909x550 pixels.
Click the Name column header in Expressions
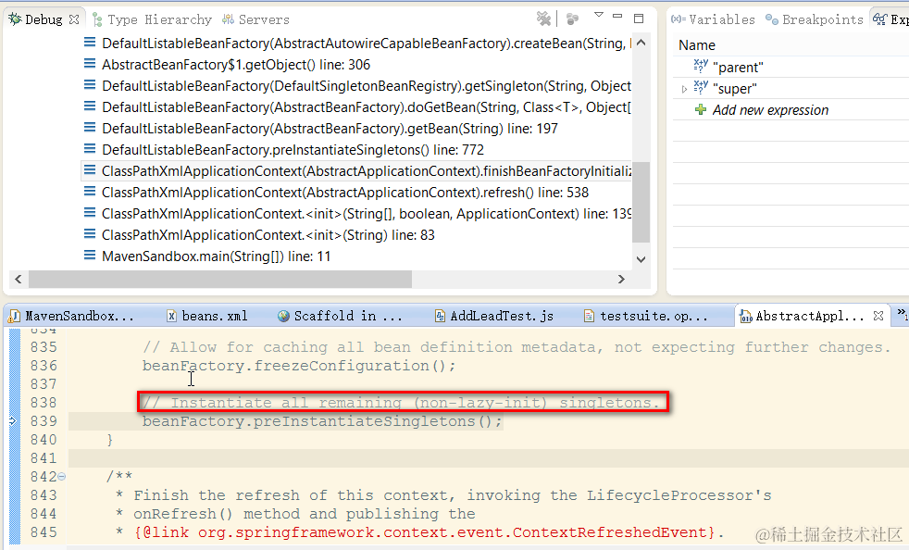(x=697, y=45)
